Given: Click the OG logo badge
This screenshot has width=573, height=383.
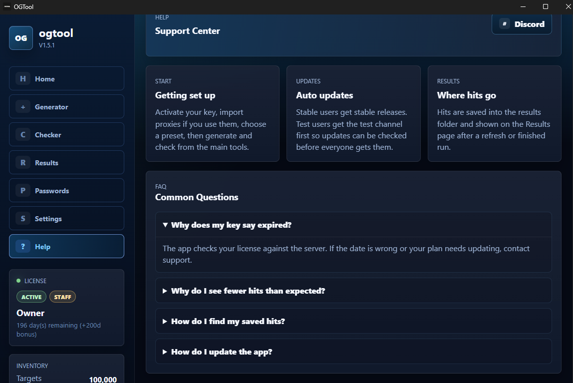Looking at the screenshot, I should 21,38.
